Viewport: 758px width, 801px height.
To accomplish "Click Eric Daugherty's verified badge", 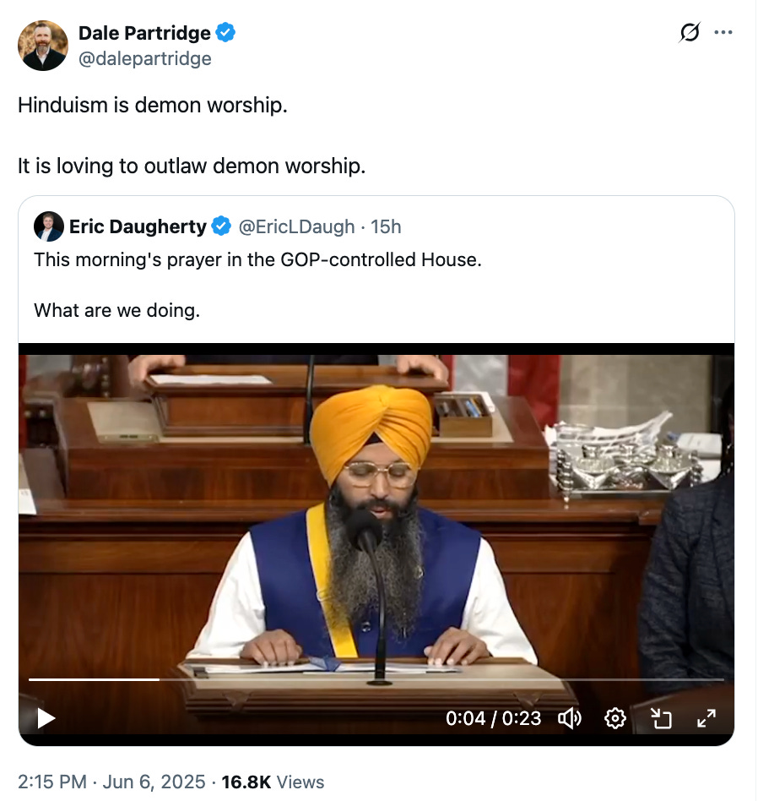I will pyautogui.click(x=221, y=226).
